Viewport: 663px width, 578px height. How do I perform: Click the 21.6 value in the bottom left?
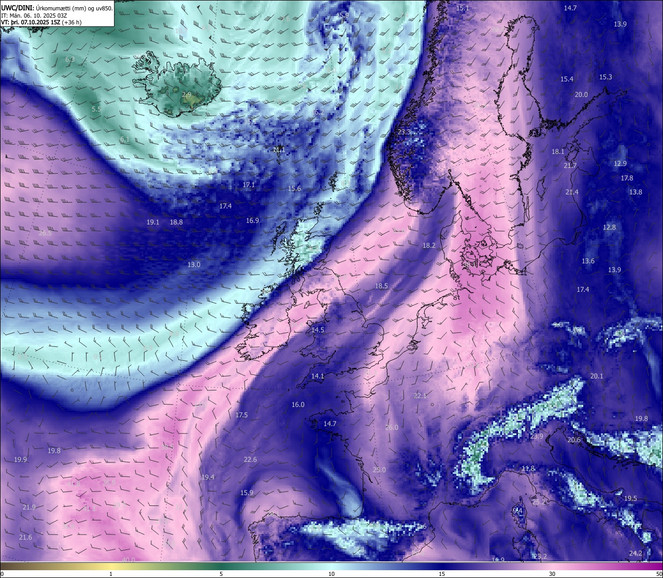pos(25,537)
